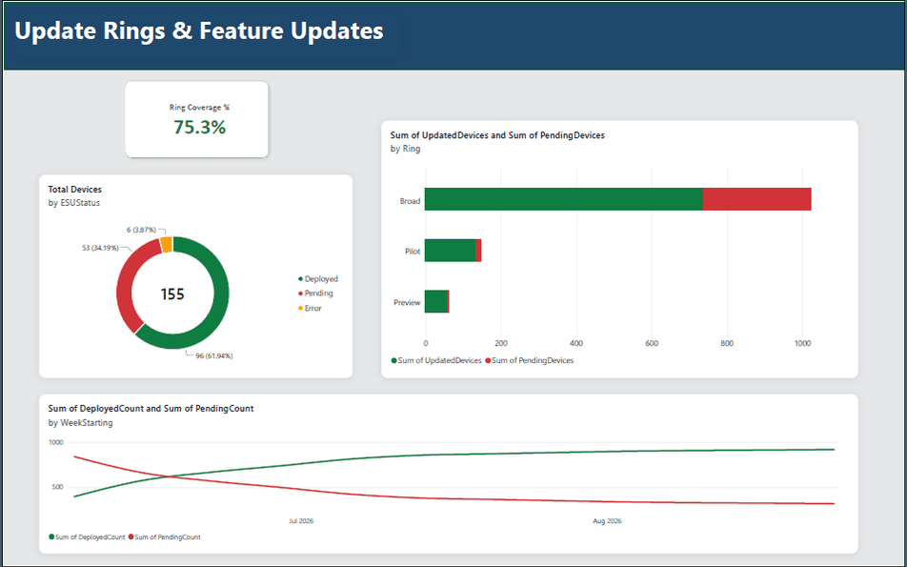Click the data label 53 (34.19%)

pos(101,248)
